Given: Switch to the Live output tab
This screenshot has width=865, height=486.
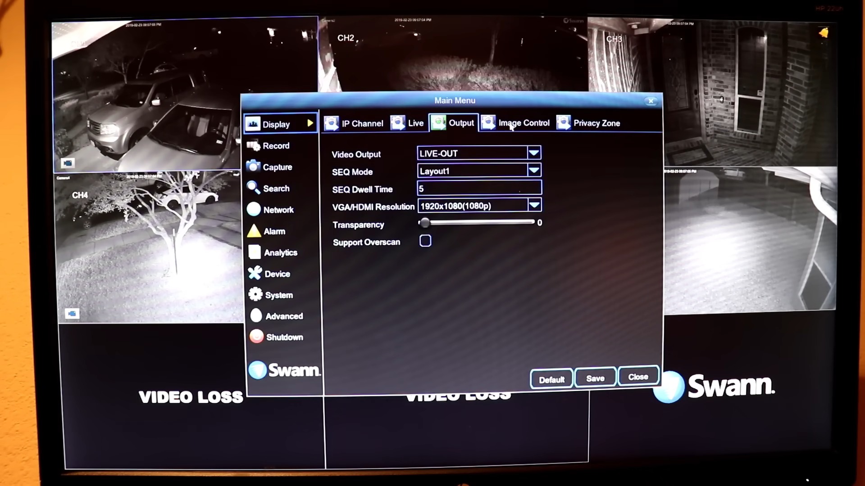Looking at the screenshot, I should pos(414,123).
